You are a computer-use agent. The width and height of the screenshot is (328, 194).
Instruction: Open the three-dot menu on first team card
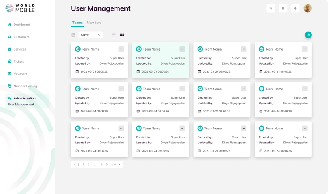click(x=121, y=49)
